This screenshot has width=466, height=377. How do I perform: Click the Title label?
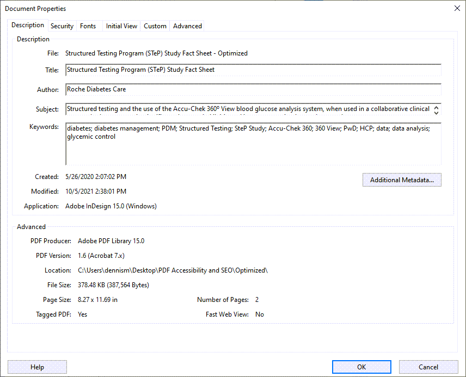coord(52,70)
